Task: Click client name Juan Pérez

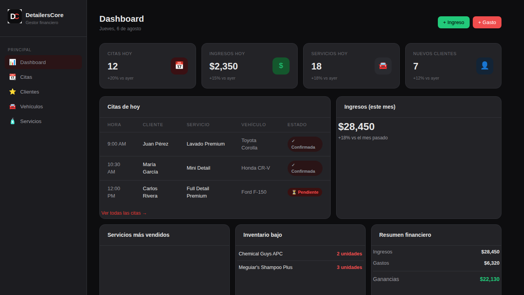Action: pos(156,144)
